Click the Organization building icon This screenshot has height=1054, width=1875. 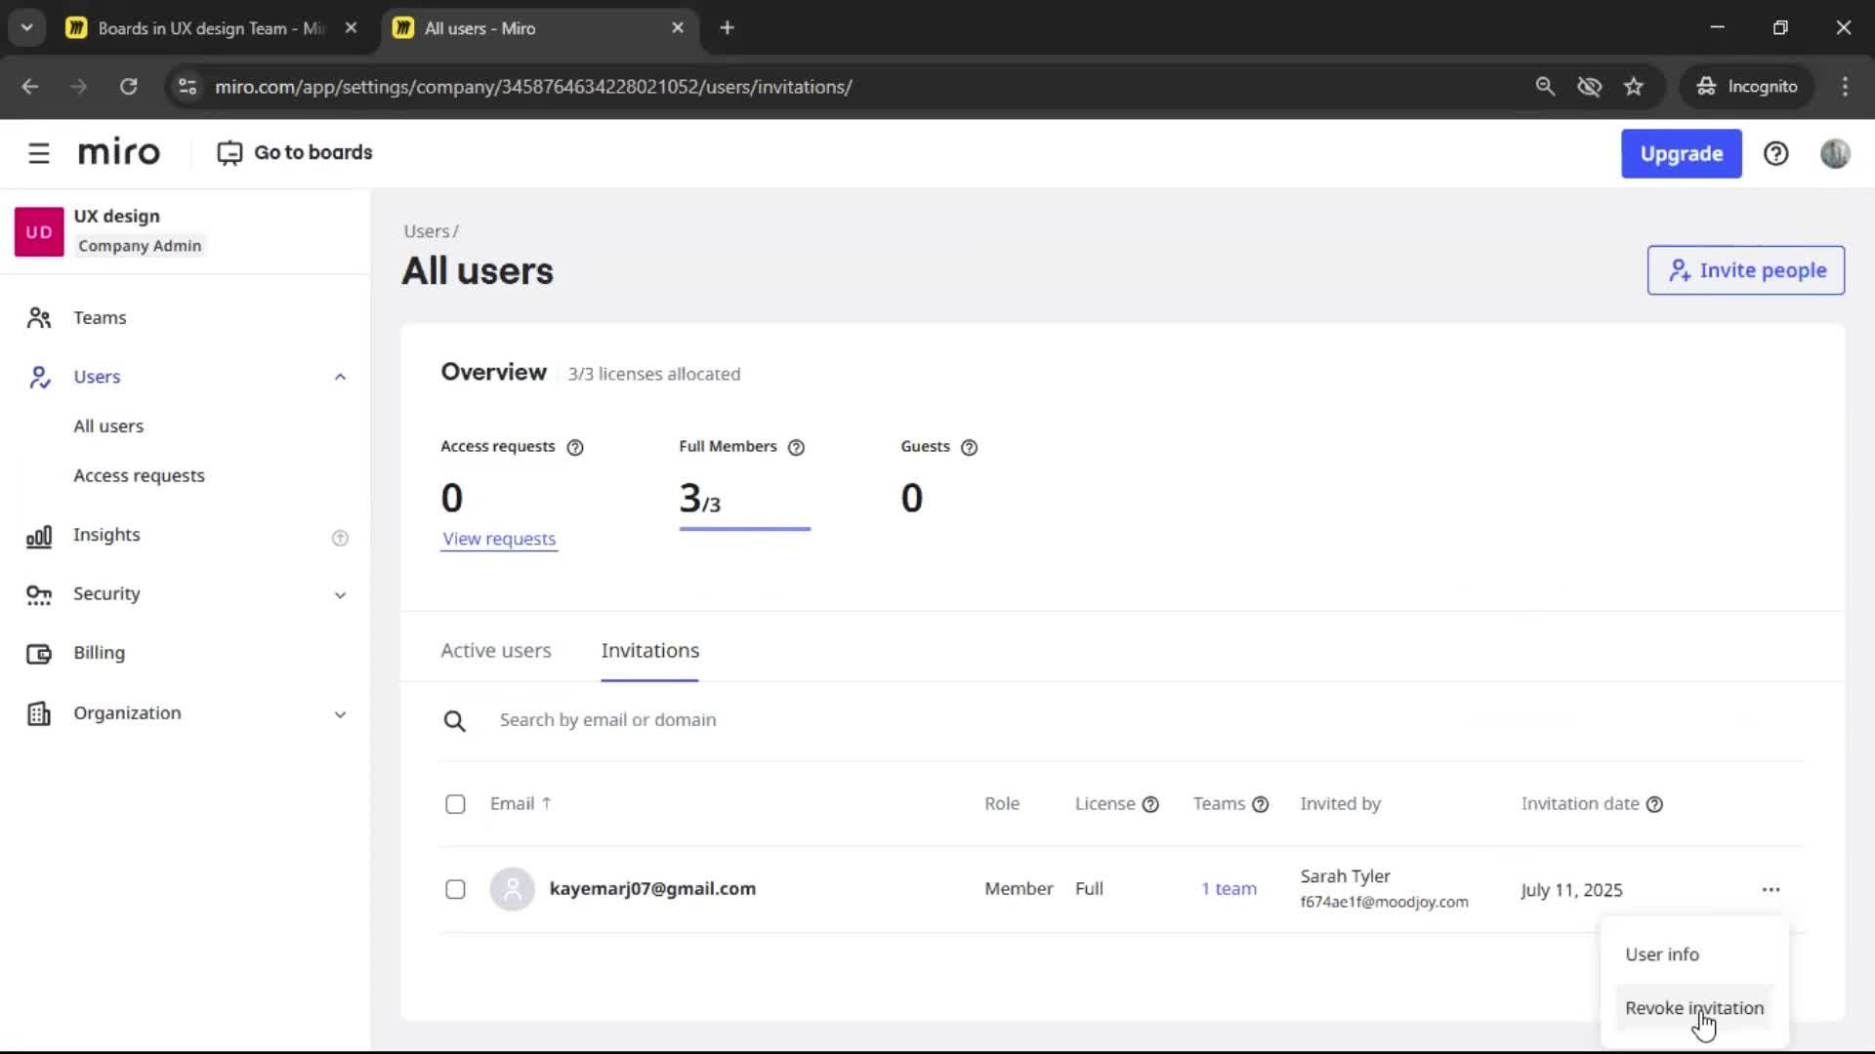click(39, 713)
